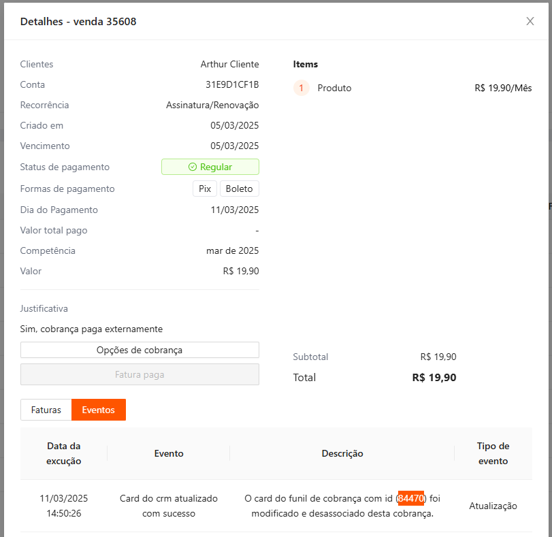The image size is (552, 537).
Task: Select the Pix payment method tag
Action: pyautogui.click(x=205, y=189)
